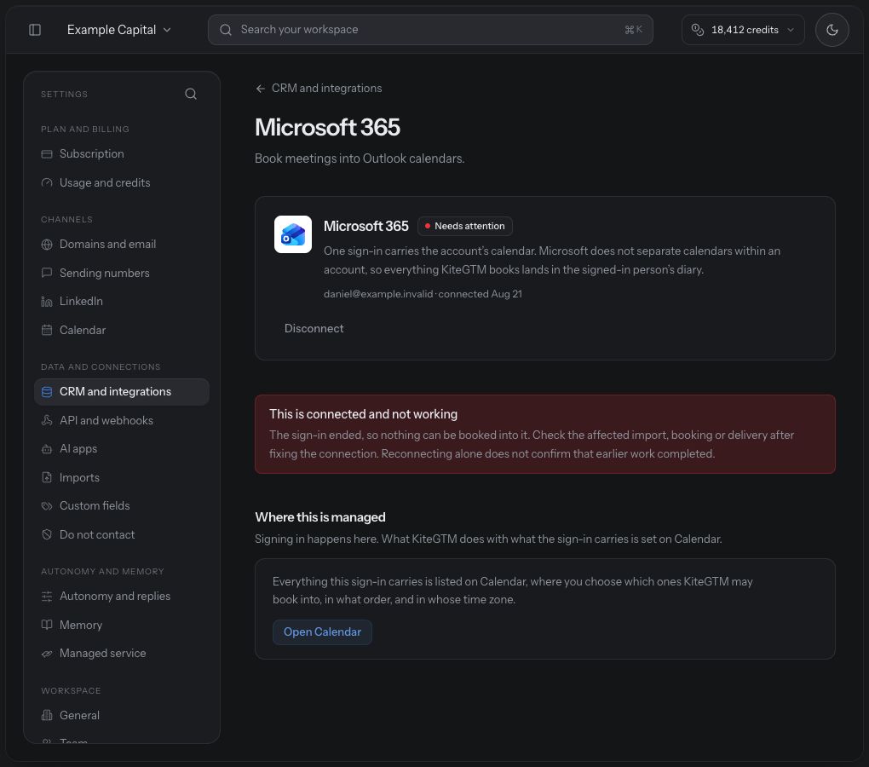The image size is (869, 767).
Task: Click the robot icon for AI apps
Action: [47, 449]
